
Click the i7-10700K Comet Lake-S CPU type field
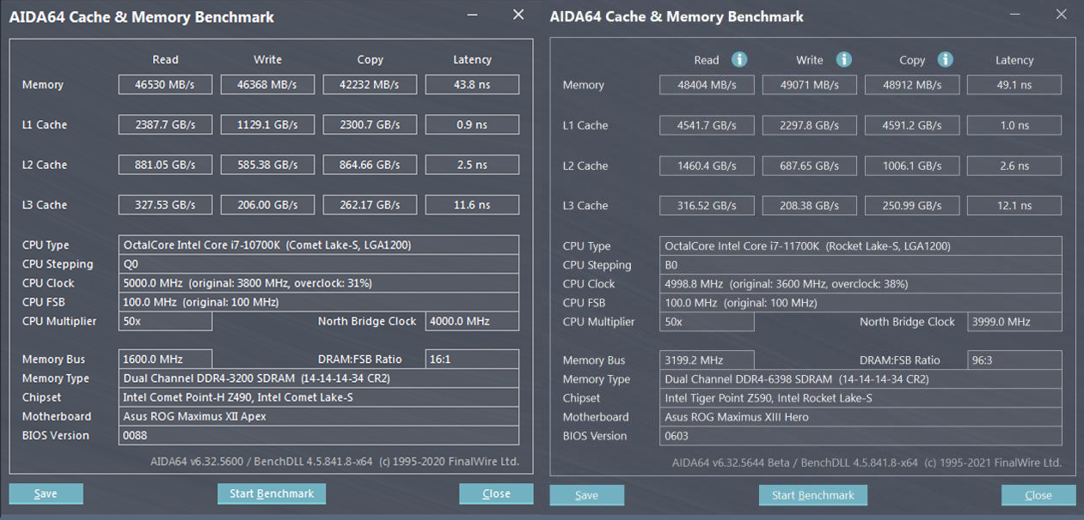click(319, 245)
